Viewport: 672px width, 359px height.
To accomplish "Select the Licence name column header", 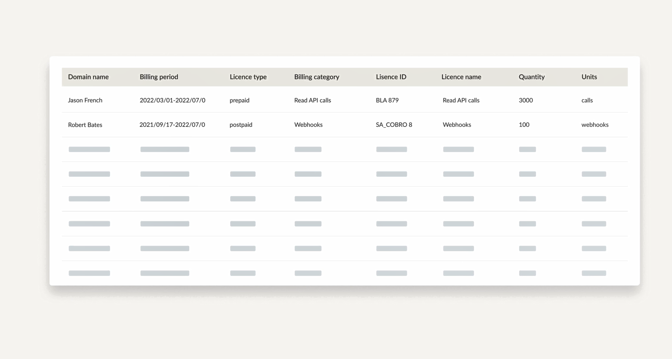I will pos(461,77).
